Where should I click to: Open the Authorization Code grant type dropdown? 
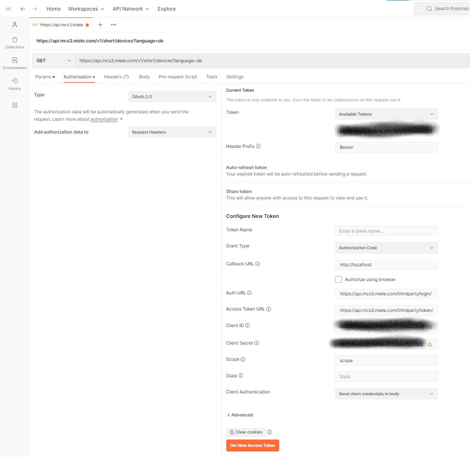(x=387, y=248)
